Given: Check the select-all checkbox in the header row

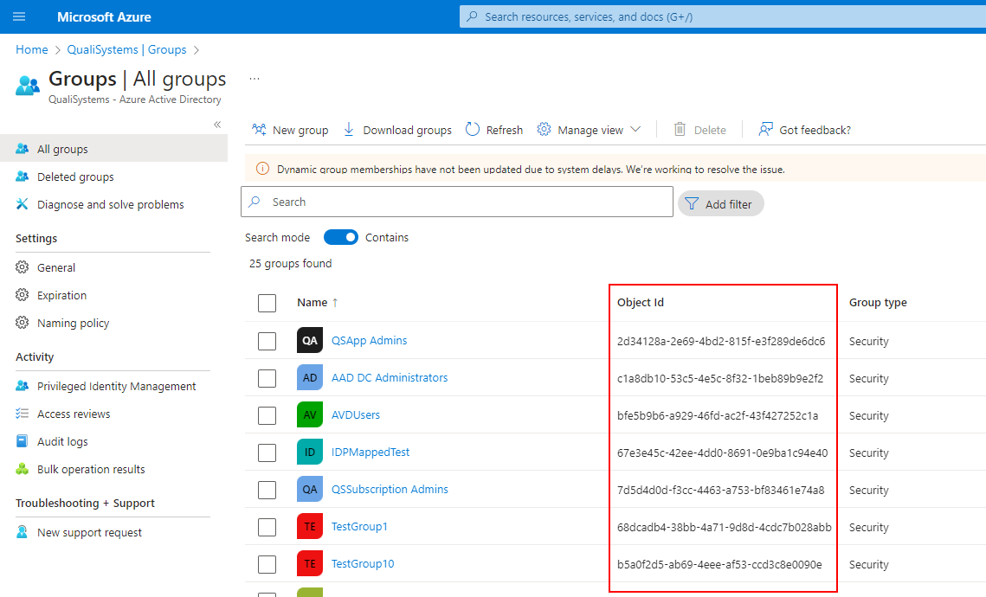Looking at the screenshot, I should click(267, 303).
